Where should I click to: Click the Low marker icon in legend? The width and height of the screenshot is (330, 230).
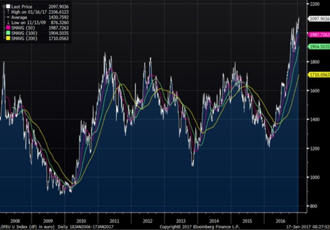pyautogui.click(x=8, y=22)
